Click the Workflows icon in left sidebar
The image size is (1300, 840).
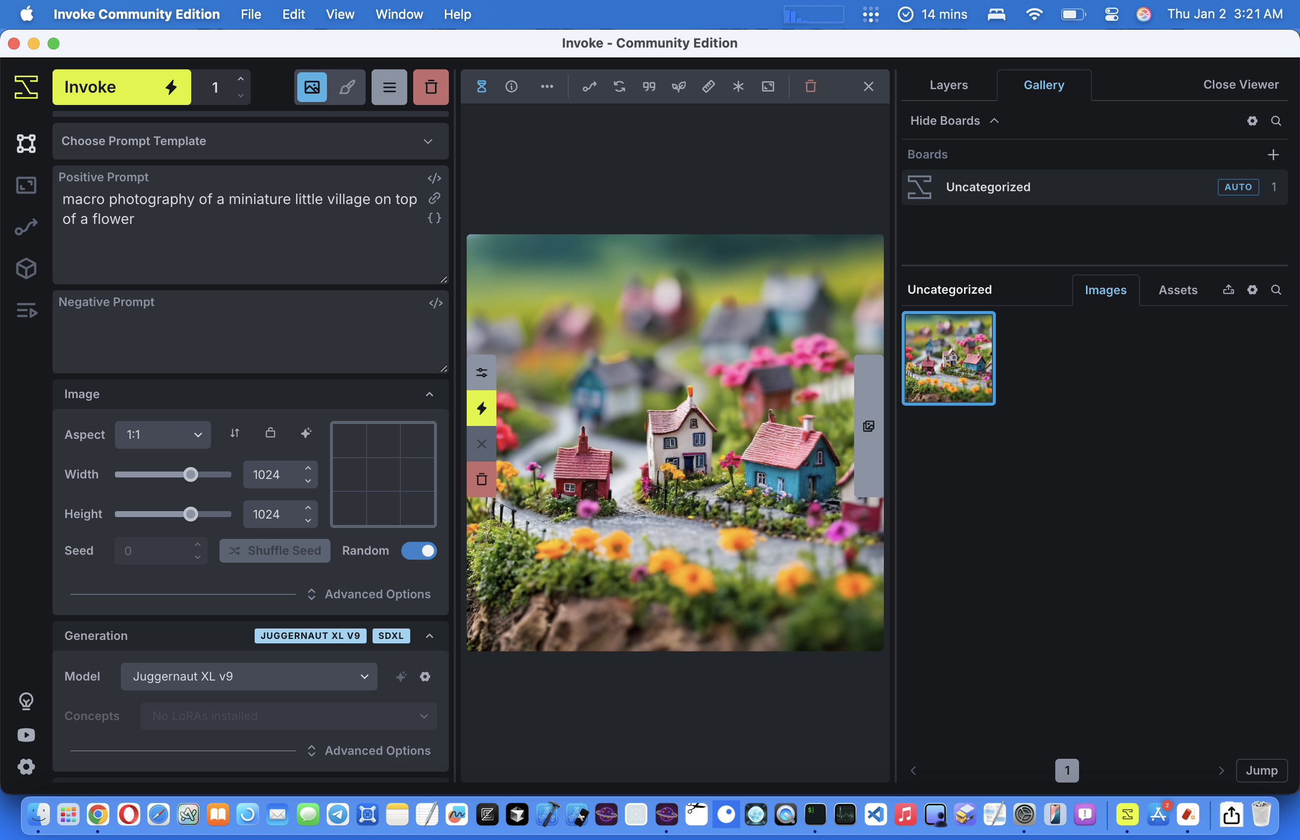click(26, 227)
